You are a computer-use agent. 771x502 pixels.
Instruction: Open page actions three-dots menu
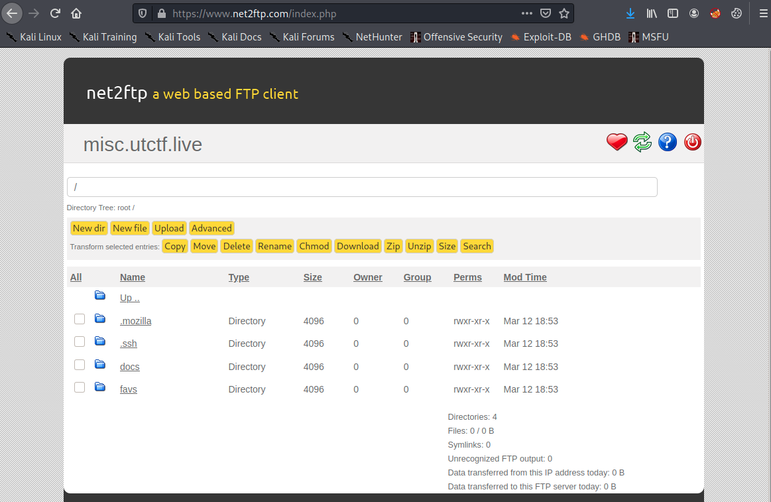point(526,13)
